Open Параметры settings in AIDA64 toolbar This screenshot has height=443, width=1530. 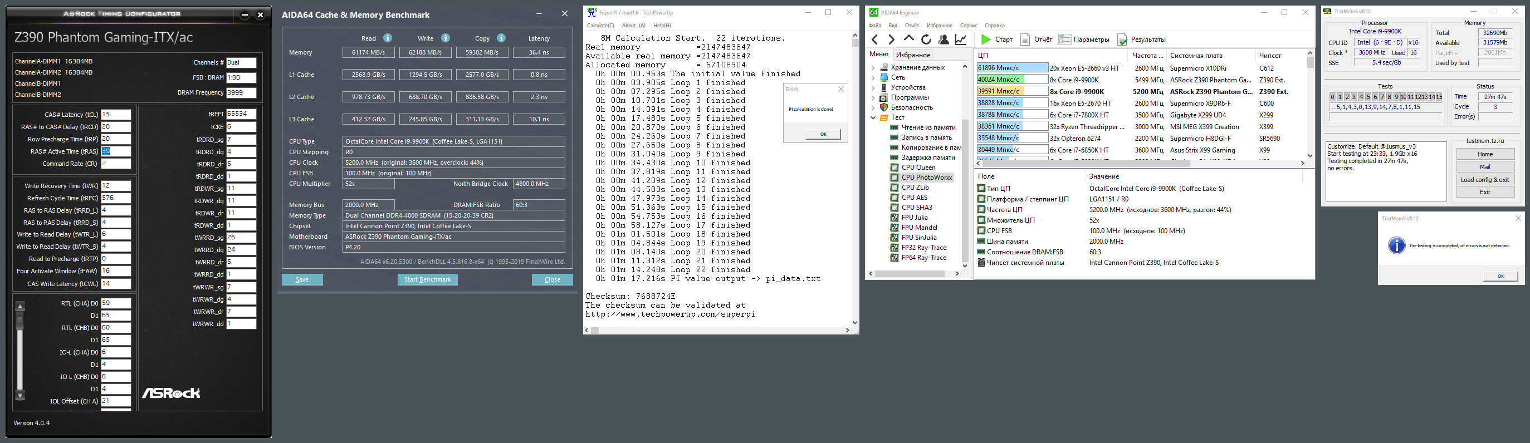pyautogui.click(x=1084, y=40)
